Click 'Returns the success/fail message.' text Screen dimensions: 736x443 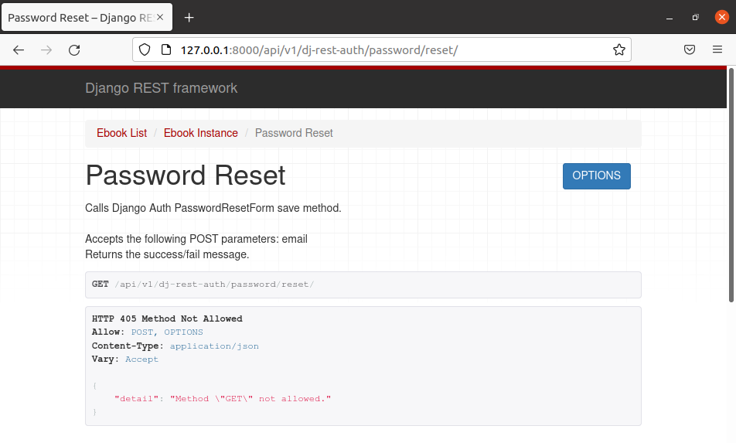click(167, 254)
